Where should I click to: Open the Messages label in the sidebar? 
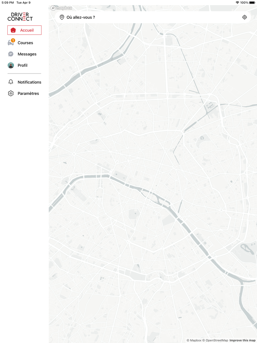(27, 54)
